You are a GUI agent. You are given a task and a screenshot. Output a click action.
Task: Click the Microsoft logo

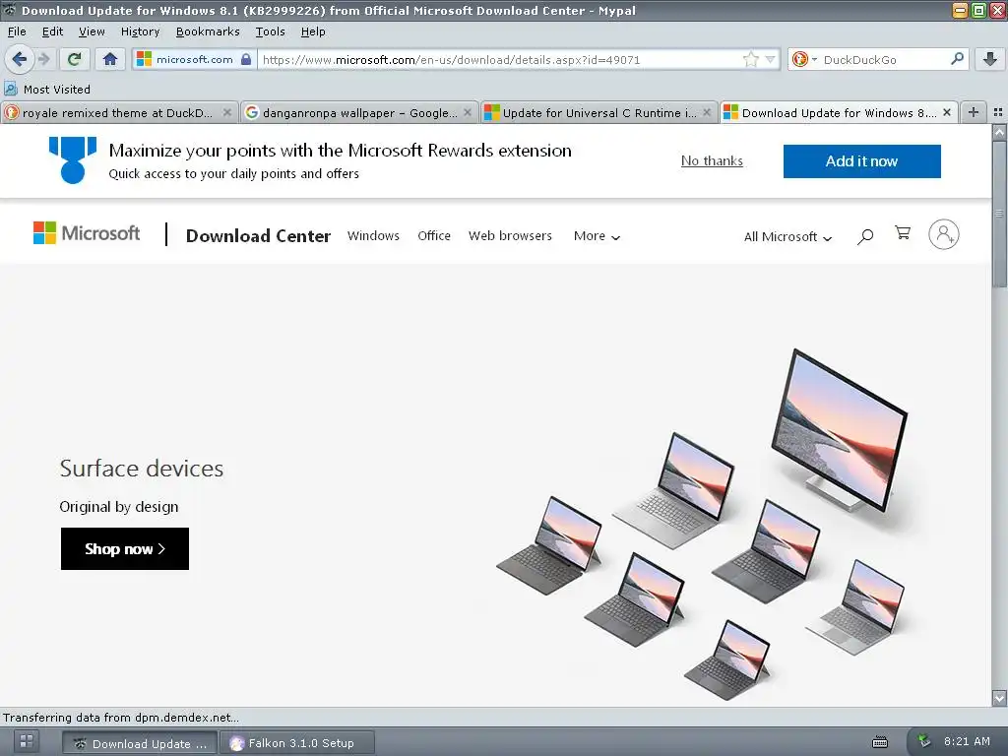tap(87, 233)
